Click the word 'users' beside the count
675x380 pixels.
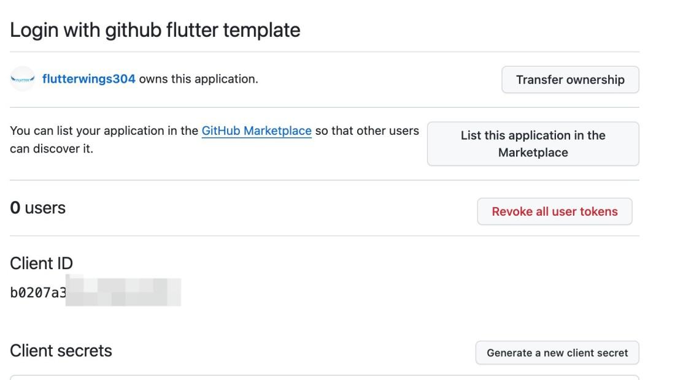(45, 208)
